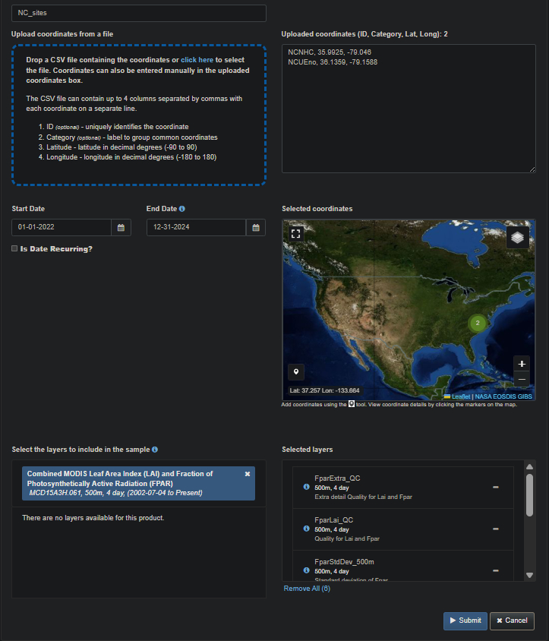Show End Date info tooltip icon
This screenshot has height=641, width=549.
(182, 209)
